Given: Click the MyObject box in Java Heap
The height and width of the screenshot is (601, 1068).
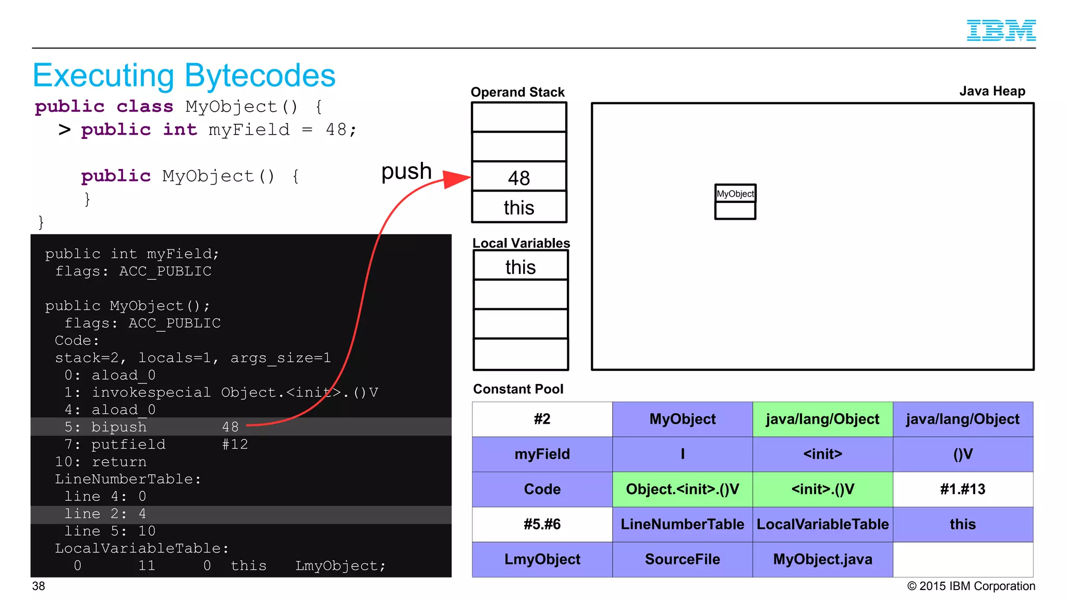Looking at the screenshot, I should coord(735,201).
